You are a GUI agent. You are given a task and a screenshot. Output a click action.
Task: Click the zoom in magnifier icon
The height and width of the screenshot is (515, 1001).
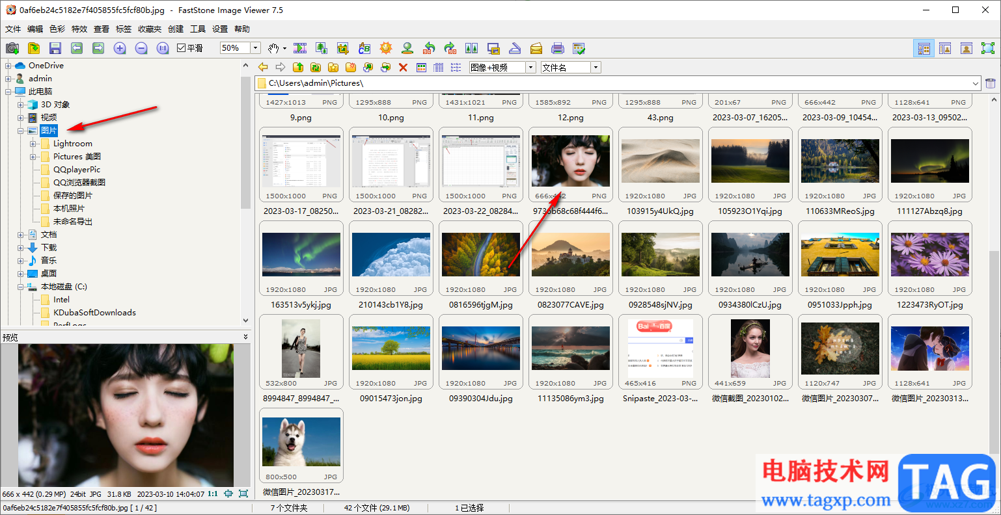point(120,48)
